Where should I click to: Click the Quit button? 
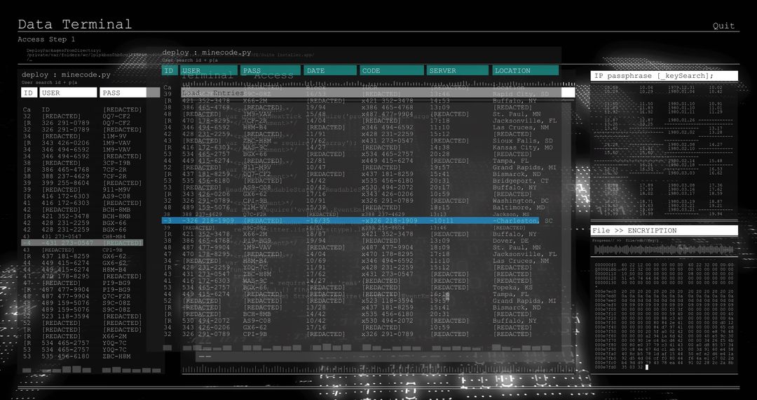pyautogui.click(x=723, y=26)
